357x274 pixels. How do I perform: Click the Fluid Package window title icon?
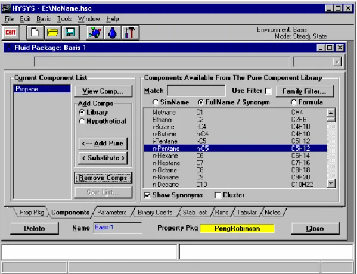point(9,48)
